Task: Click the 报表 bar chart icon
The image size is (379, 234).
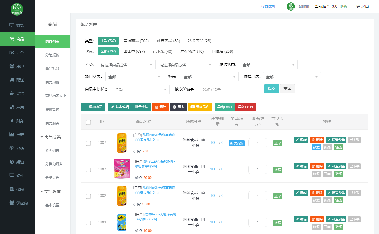Action: pos(12,135)
